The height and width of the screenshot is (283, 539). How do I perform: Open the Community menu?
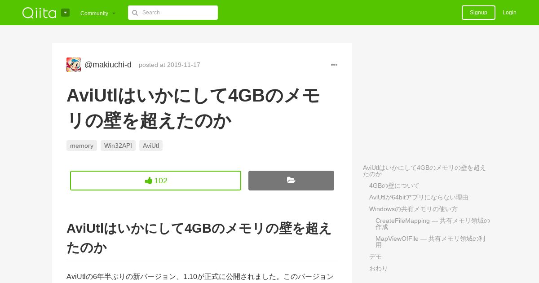(x=98, y=13)
